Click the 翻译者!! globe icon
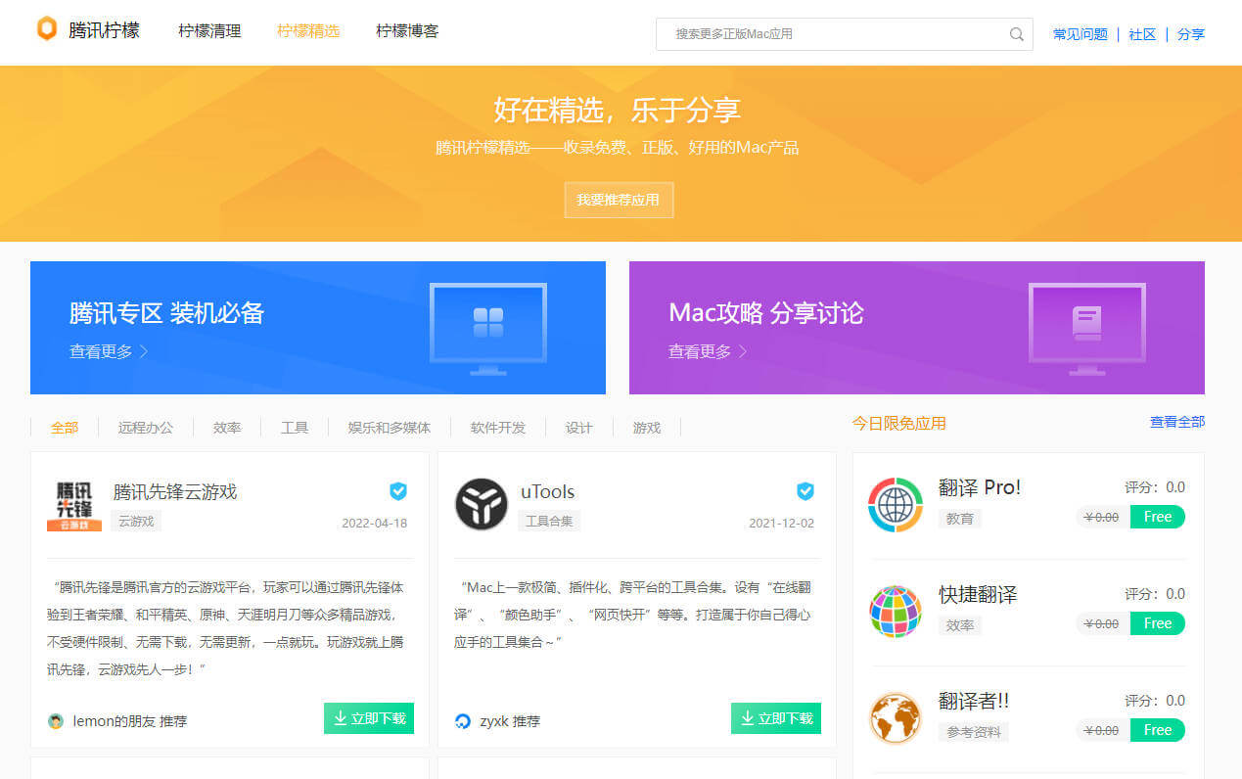 pos(895,717)
